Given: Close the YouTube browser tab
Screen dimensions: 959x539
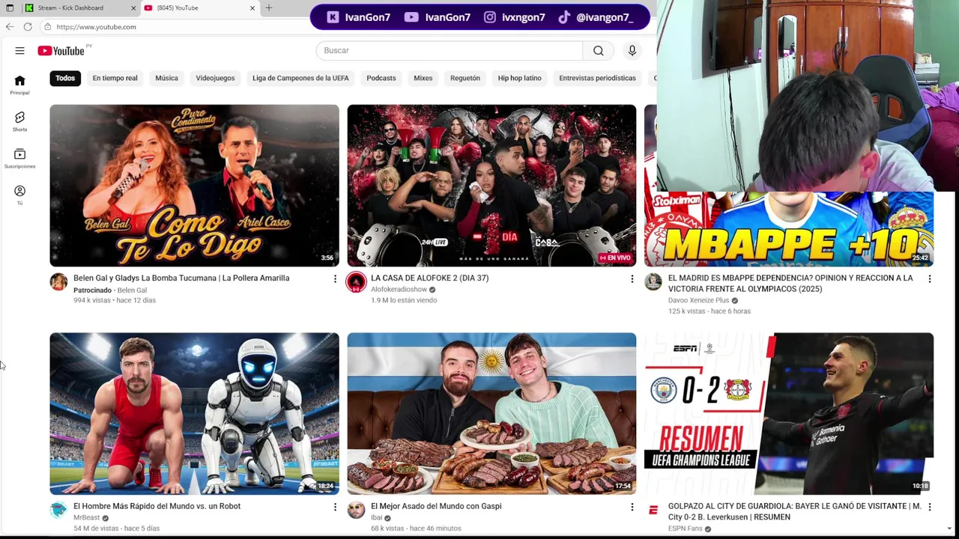Looking at the screenshot, I should 252,8.
